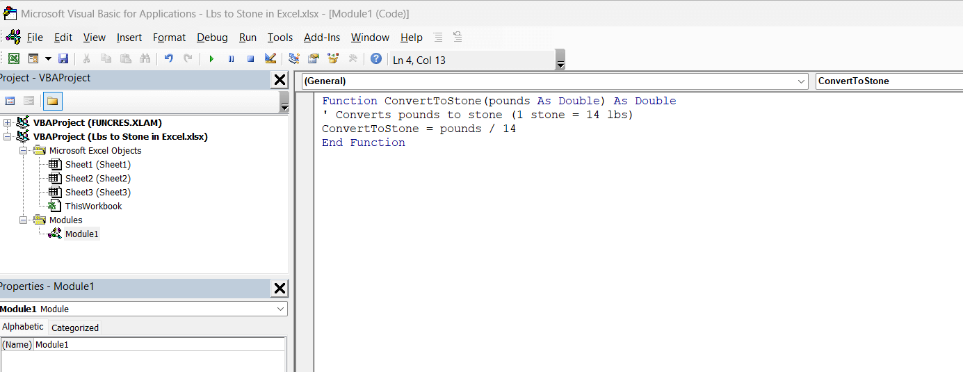
Task: Select Sheet1 (Sheet1) in project tree
Action: pos(98,165)
